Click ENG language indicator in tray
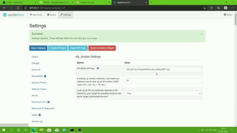The width and height of the screenshot is (237, 133). pos(215,130)
